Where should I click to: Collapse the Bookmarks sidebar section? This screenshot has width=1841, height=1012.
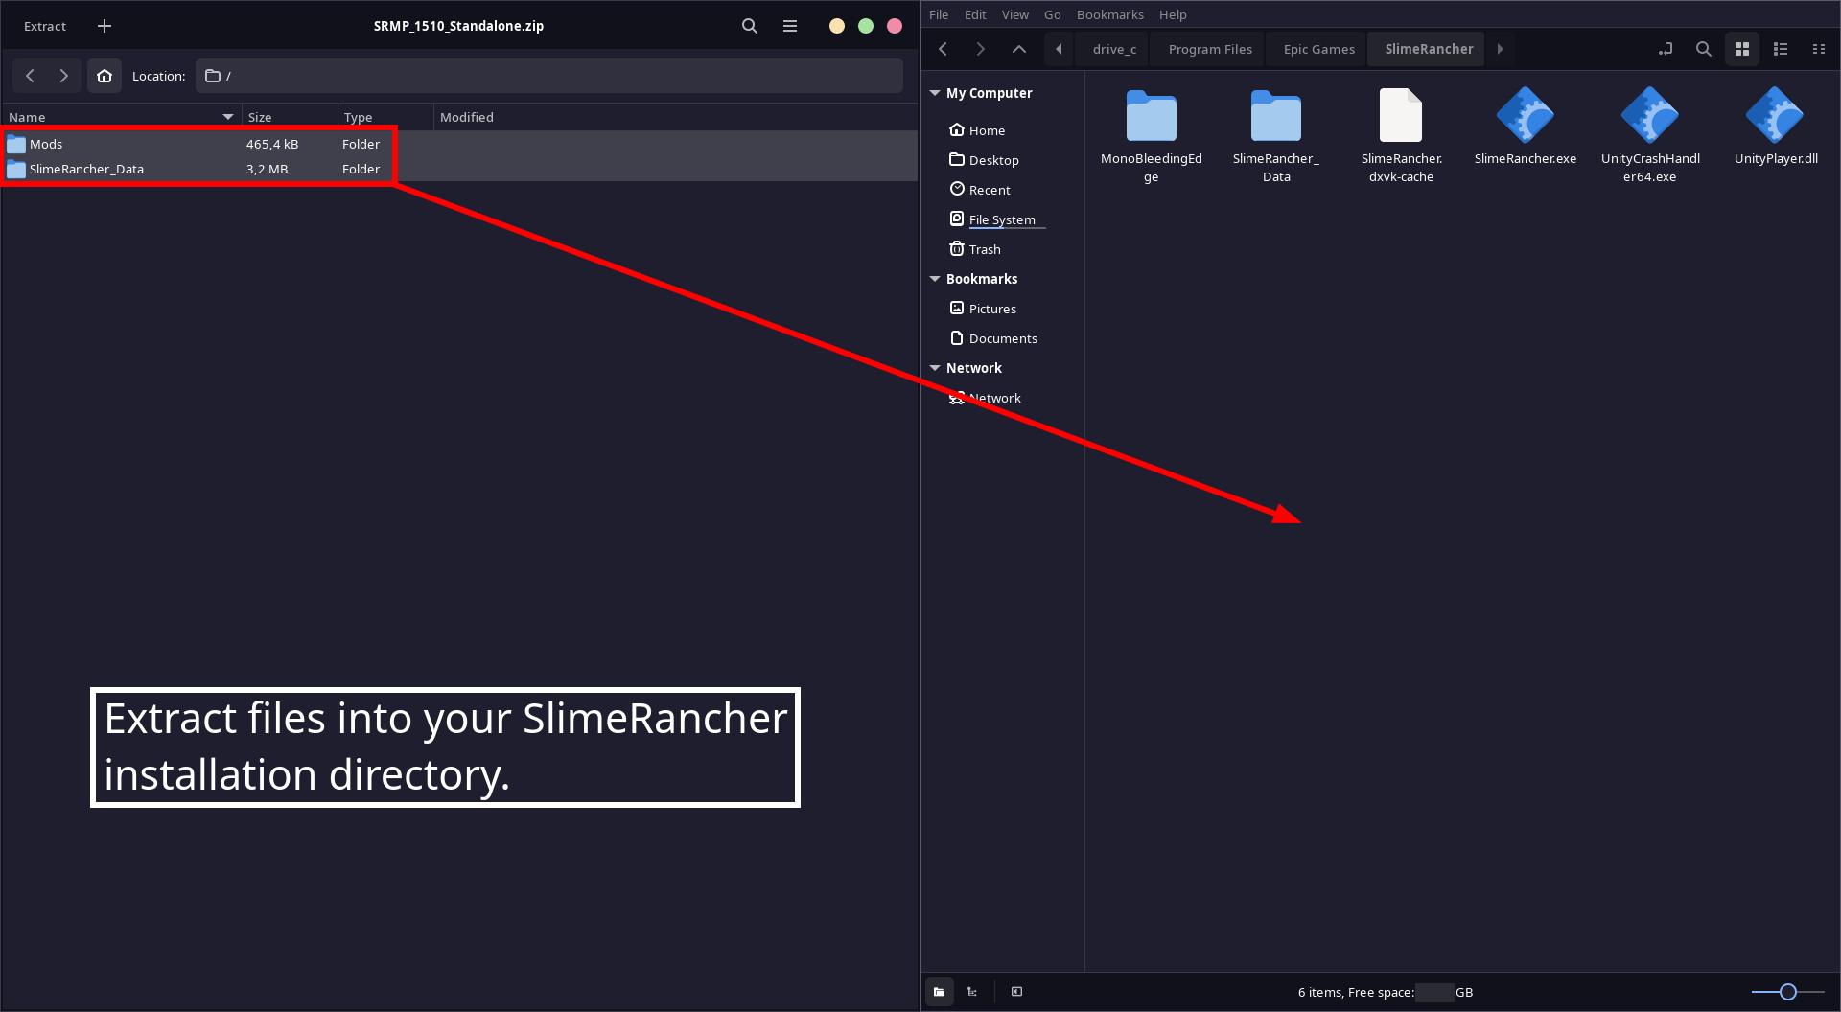click(935, 279)
